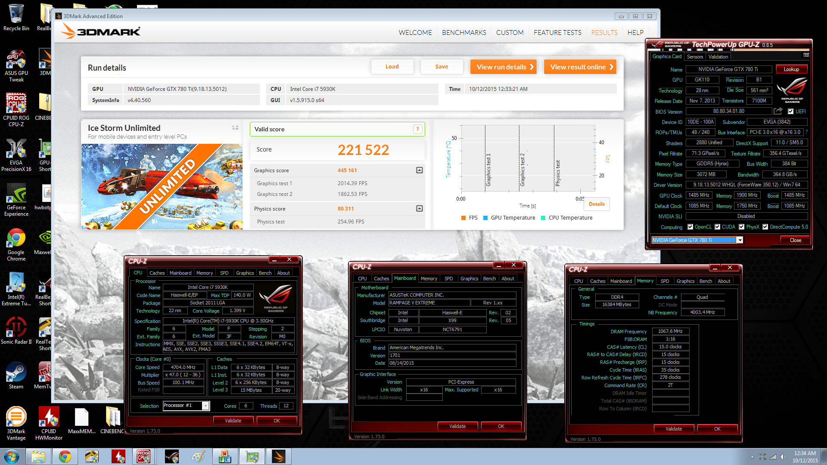Open MaxxMEM desktop file icon
Screen dimensions: 827x465
point(82,420)
